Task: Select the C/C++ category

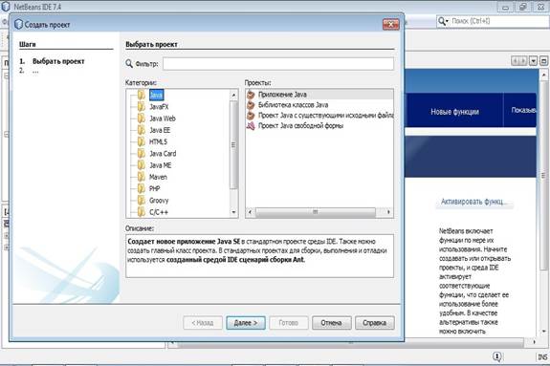Action: point(159,212)
